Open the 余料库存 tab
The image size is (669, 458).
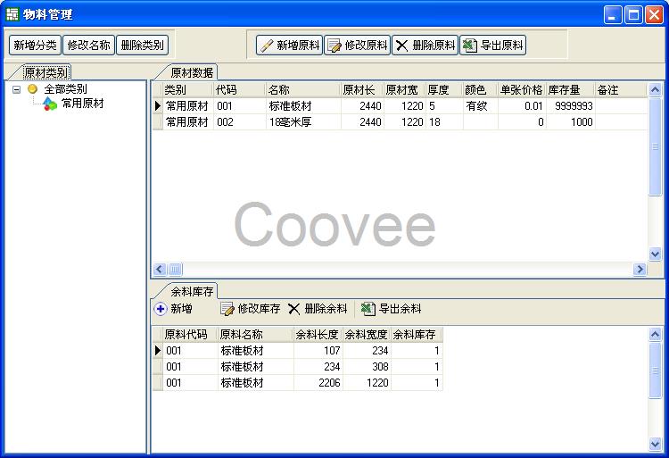[191, 291]
